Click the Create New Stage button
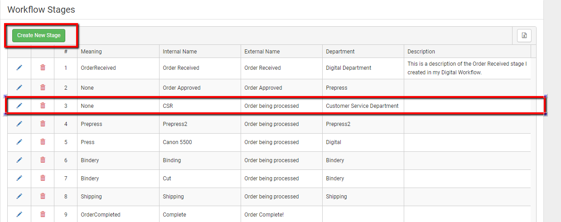Image resolution: width=561 pixels, height=222 pixels. click(39, 35)
